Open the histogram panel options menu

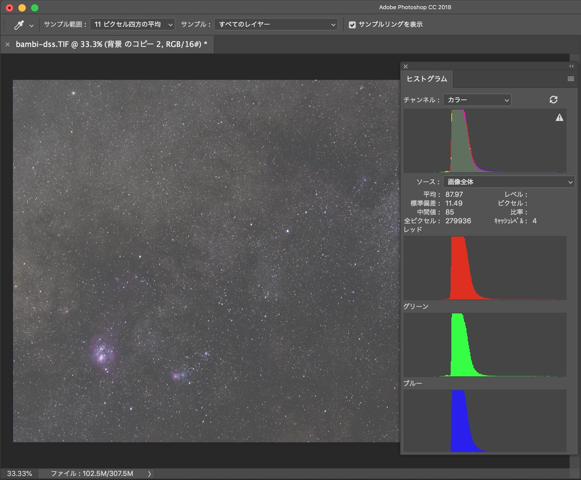[x=571, y=79]
